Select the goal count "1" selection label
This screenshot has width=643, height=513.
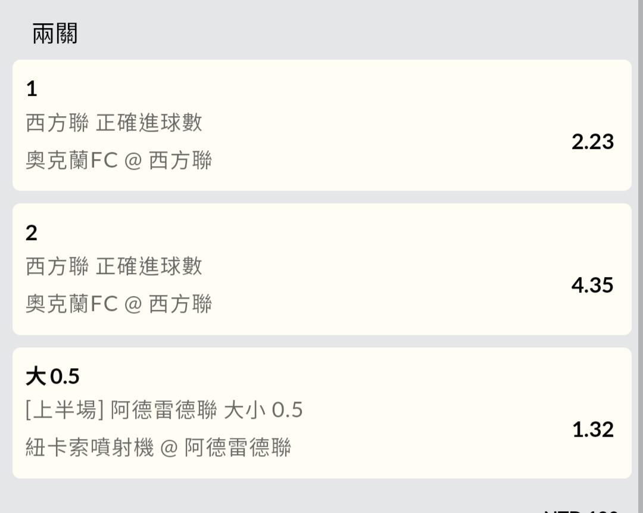tap(32, 89)
